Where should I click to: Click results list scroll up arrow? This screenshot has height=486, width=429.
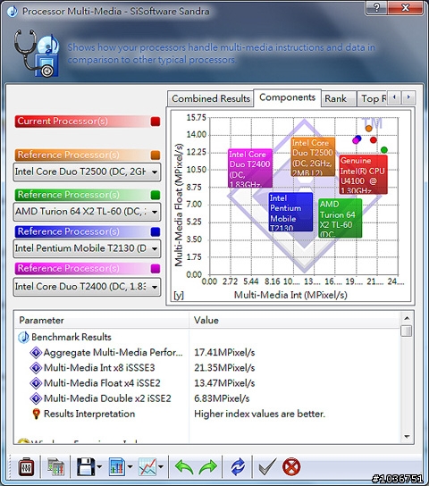point(407,318)
